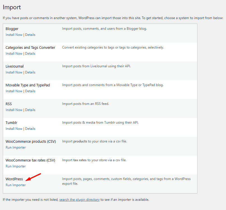Image resolution: width=226 pixels, height=210 pixels.
Task: Select the Tumblr importer row
Action: pos(11,123)
